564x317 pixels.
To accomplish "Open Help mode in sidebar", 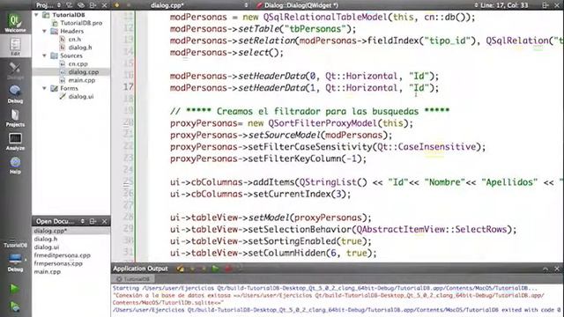I will 15,165.
